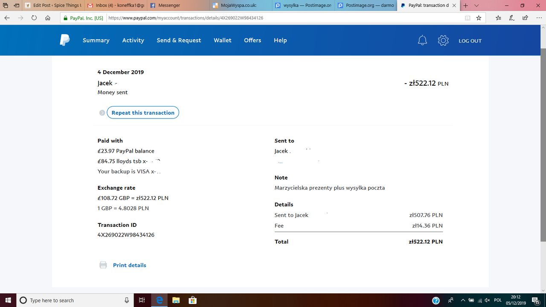Show hidden system tray icons chevron
The height and width of the screenshot is (307, 546).
463,300
